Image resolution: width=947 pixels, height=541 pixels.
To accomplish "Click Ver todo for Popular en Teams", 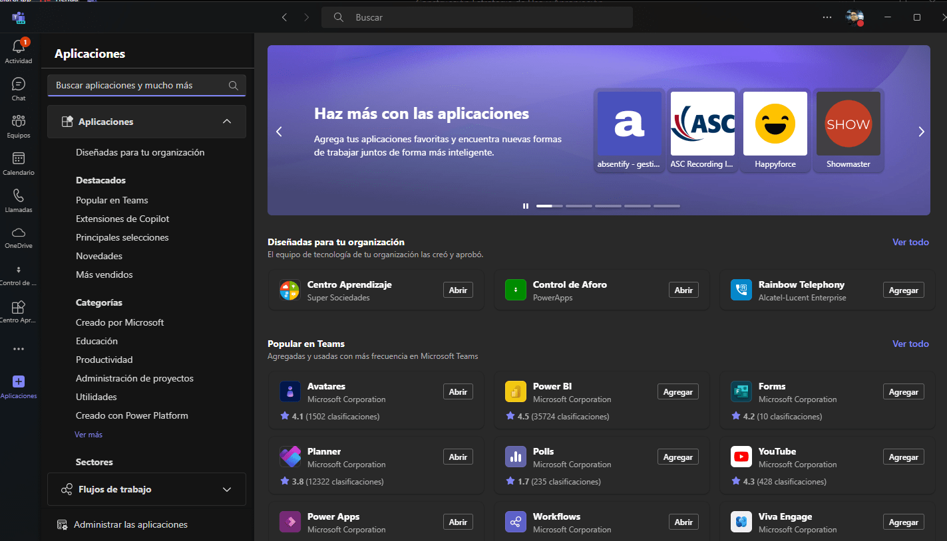I will [910, 344].
